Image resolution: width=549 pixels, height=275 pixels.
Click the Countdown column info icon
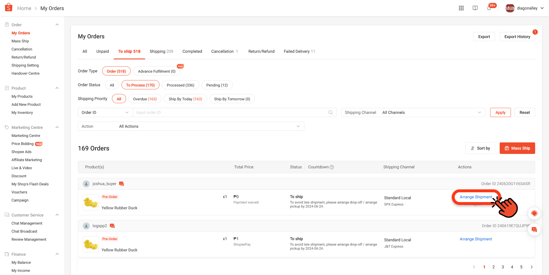[x=332, y=167]
